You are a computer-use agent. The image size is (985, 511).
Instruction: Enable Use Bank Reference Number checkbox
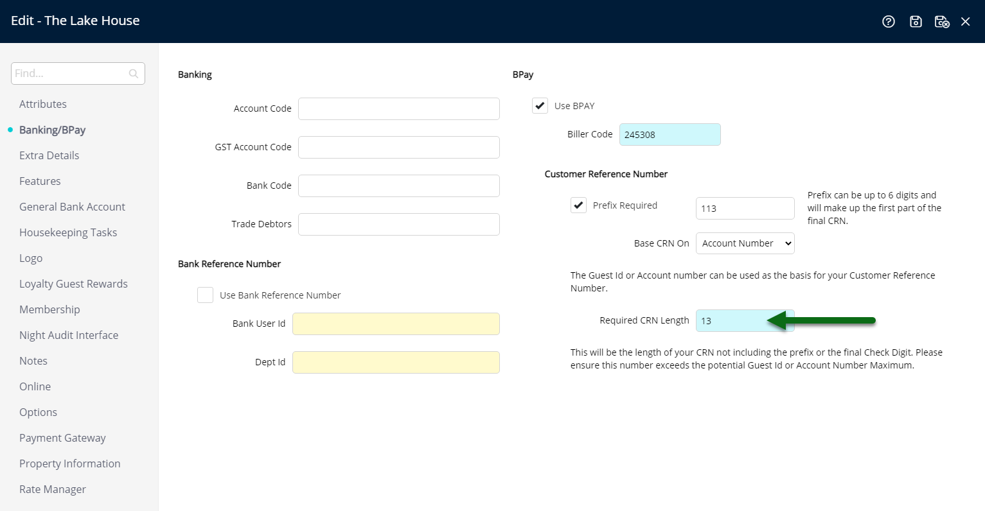pyautogui.click(x=205, y=295)
